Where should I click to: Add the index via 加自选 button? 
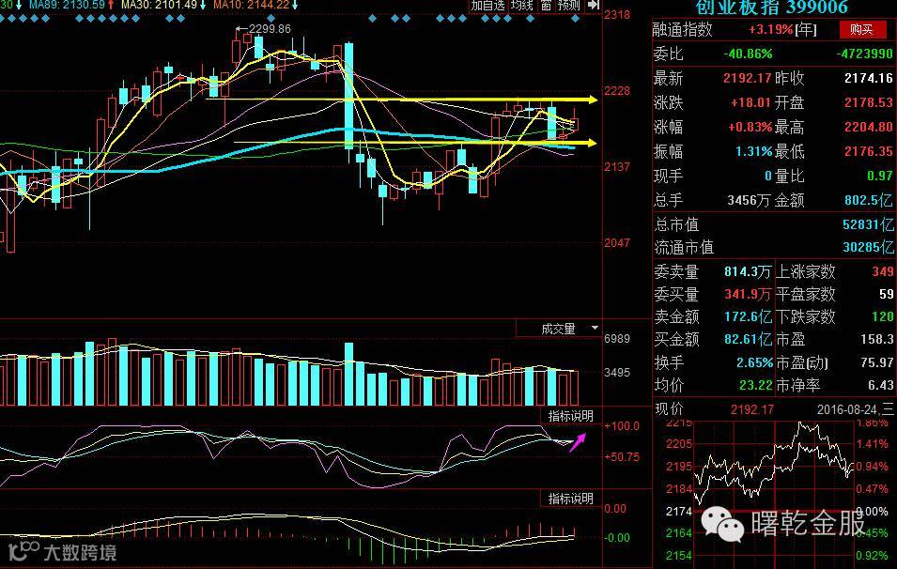[x=488, y=5]
